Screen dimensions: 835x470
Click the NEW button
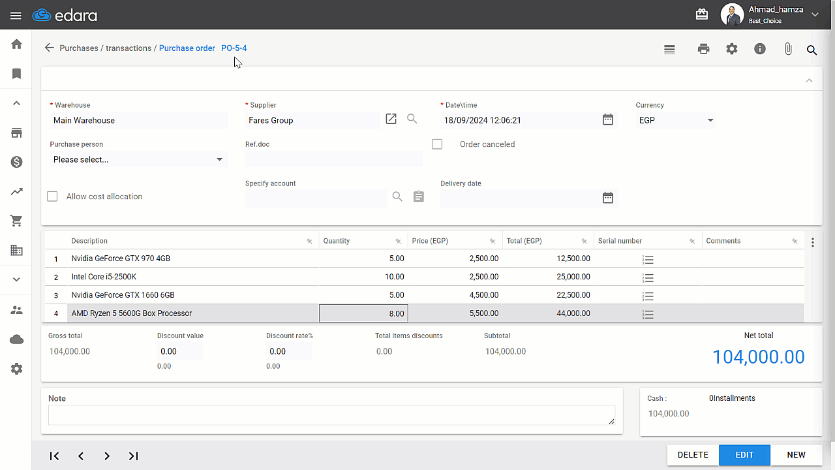pyautogui.click(x=796, y=455)
